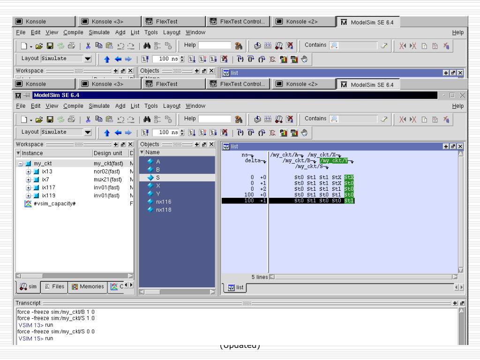Undock the Transcript pane with its header icon
Viewport: 480px width, 360px height.
point(462,303)
